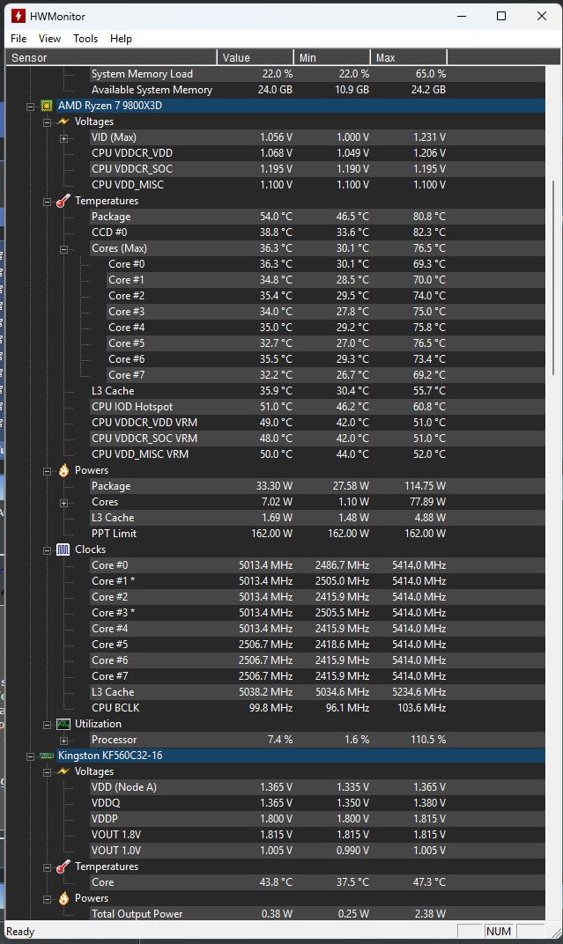This screenshot has height=944, width=563.
Task: Click the Kingston Temperatures thermometer icon
Action: pyautogui.click(x=63, y=867)
